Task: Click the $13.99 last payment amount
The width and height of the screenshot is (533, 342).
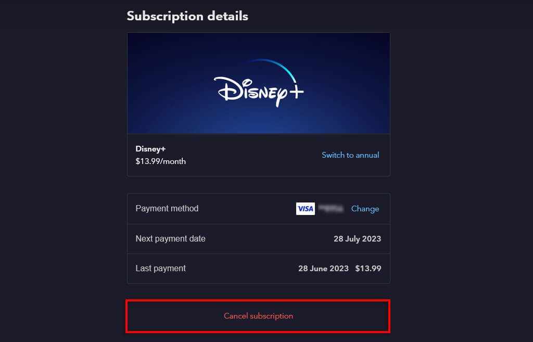Action: [370, 268]
